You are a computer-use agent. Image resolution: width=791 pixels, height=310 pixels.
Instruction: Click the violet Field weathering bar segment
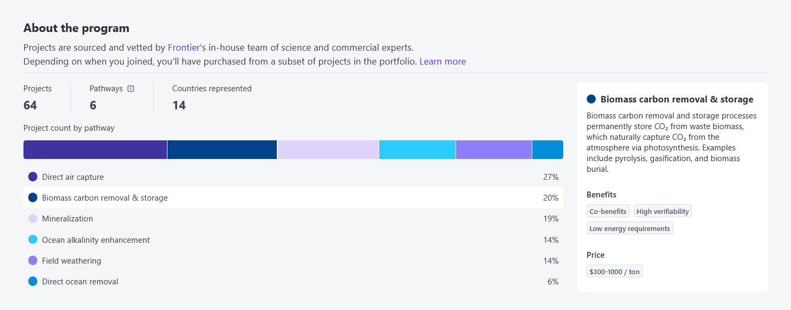pos(494,150)
